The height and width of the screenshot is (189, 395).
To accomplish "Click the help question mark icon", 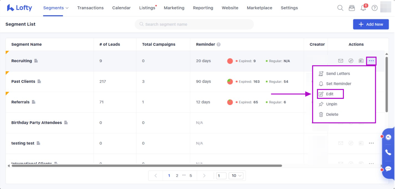I will point(374,8).
